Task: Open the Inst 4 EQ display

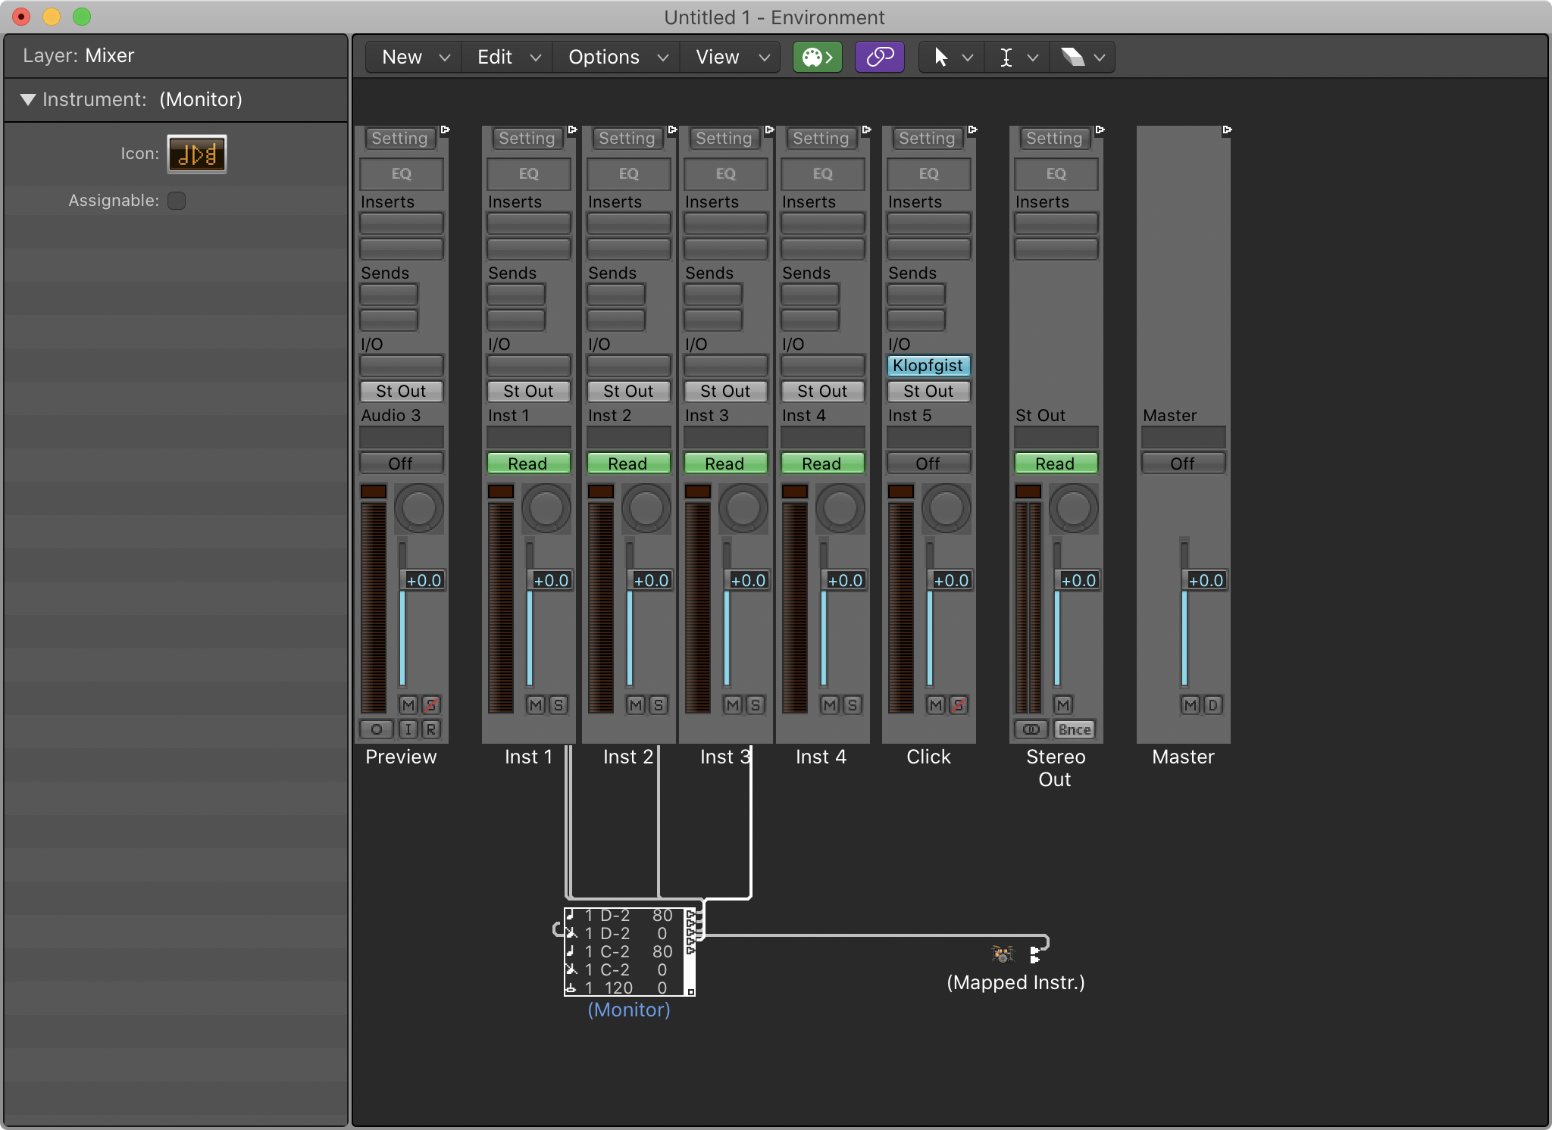Action: pyautogui.click(x=823, y=174)
